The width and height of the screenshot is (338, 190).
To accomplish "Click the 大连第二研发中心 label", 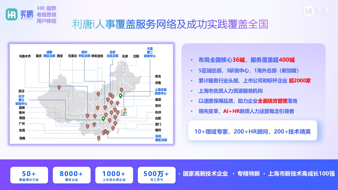I will coord(150,52).
